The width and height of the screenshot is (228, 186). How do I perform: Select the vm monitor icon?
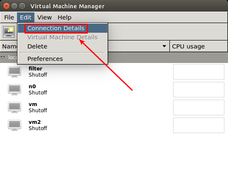15,108
